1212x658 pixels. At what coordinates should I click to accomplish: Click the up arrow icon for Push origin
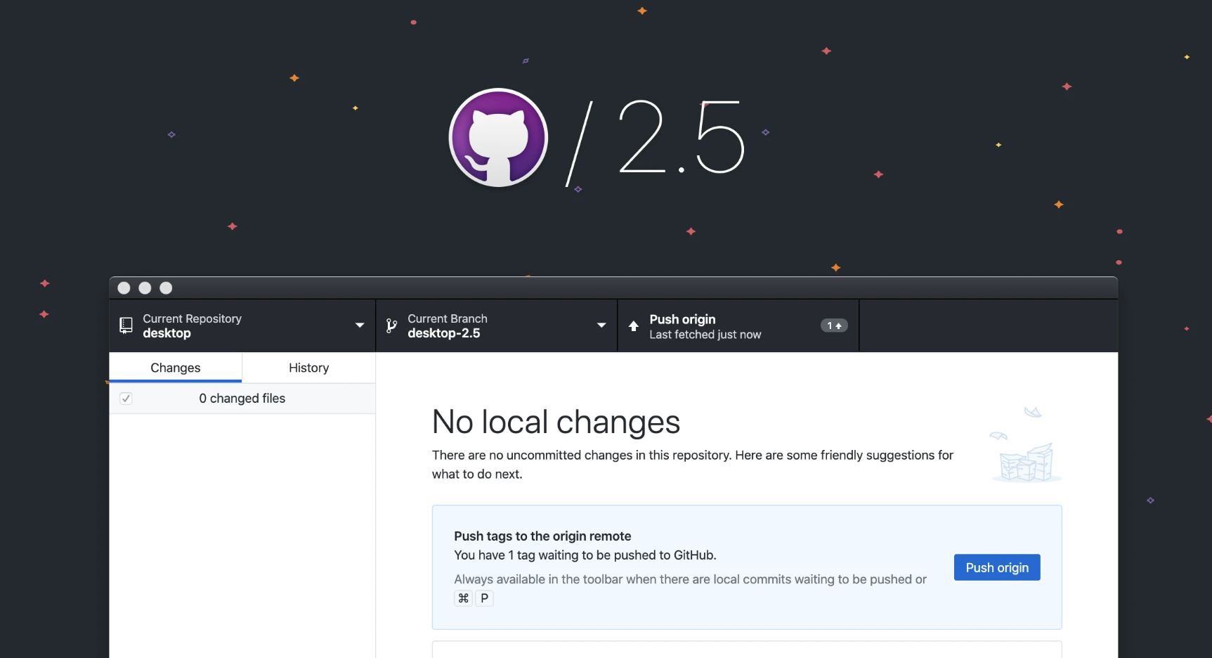point(634,326)
